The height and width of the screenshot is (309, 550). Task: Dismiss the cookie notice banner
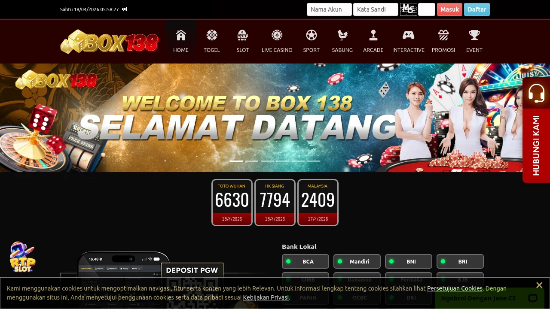[x=539, y=285]
